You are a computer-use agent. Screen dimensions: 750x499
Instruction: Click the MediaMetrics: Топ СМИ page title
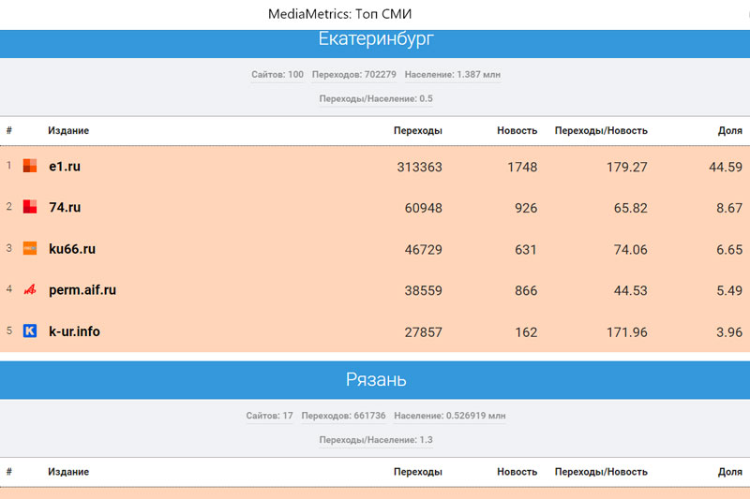pyautogui.click(x=339, y=14)
